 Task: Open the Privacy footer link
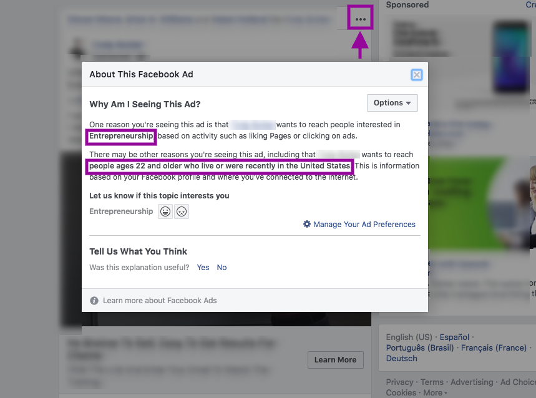click(x=399, y=382)
